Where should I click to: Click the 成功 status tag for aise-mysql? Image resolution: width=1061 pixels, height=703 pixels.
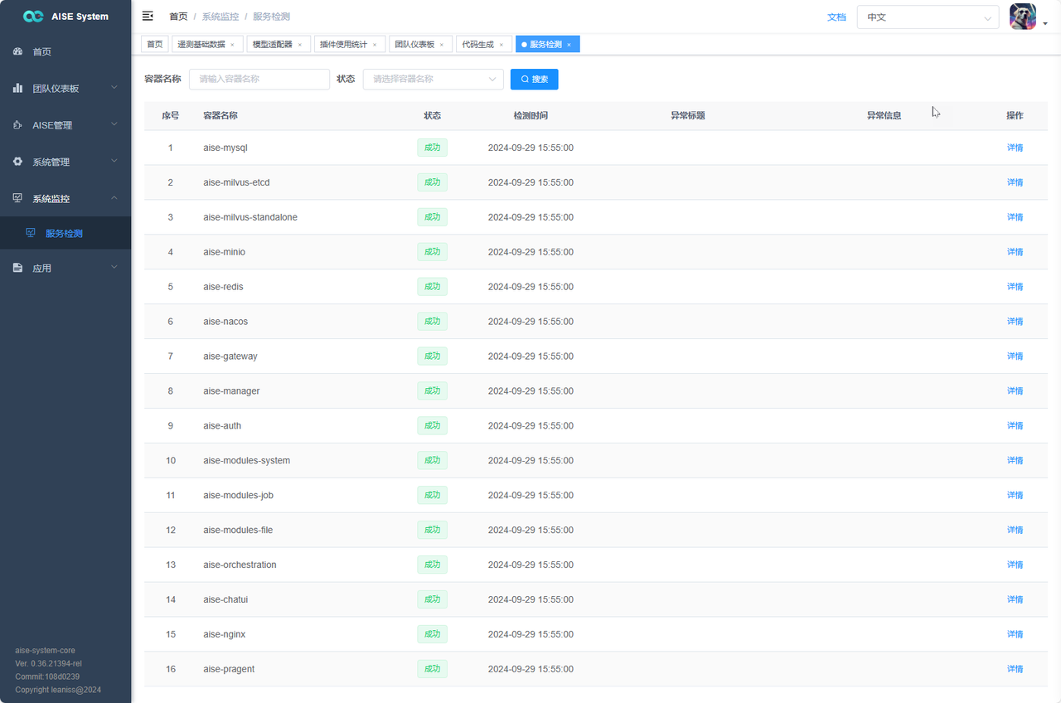(x=432, y=148)
